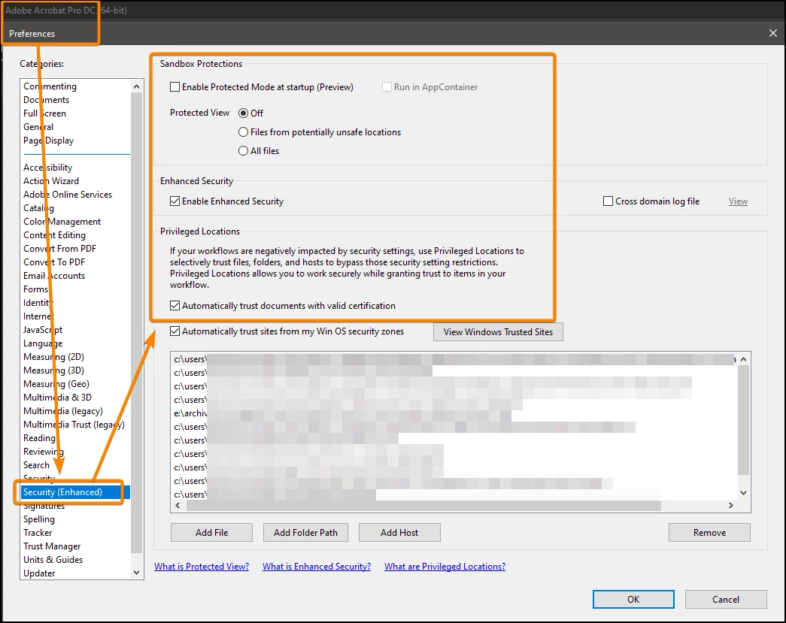Select Adobe Online Services category
The width and height of the screenshot is (786, 623).
click(68, 195)
